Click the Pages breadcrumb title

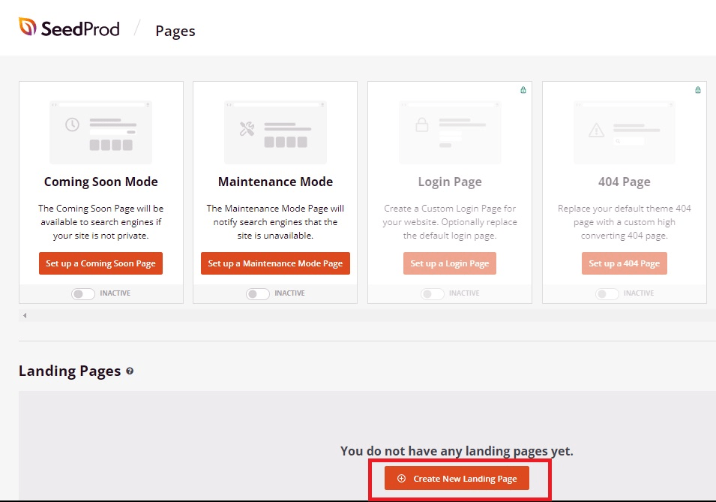tap(175, 31)
